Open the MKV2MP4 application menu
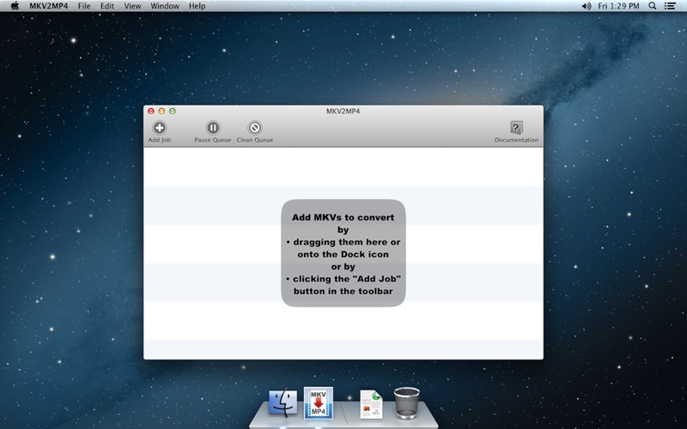Screen dimensions: 687x429 48,6
